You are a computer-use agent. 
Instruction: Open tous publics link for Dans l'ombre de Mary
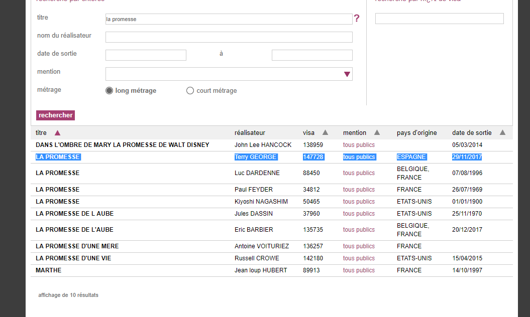[359, 145]
